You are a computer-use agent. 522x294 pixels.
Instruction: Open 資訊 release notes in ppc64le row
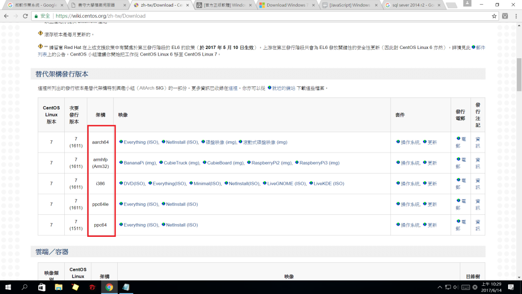click(x=478, y=204)
